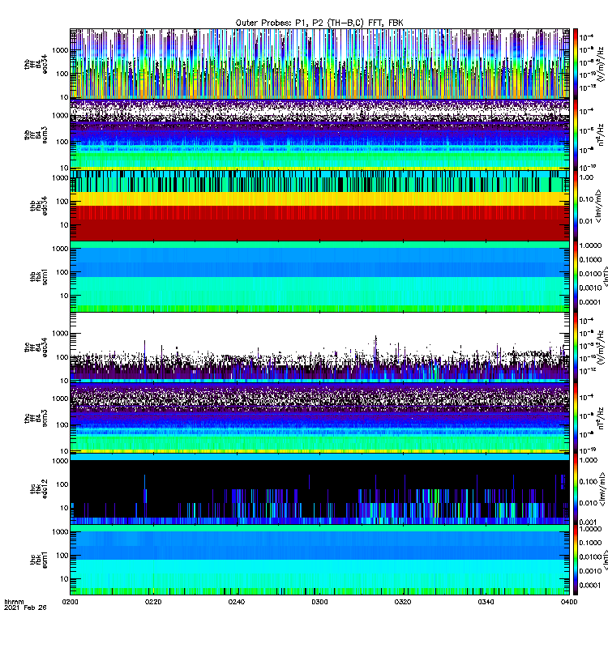Image resolution: width=608 pixels, height=648 pixels.
Task: Click the thb fff 64 scm3 panel label
Action: [36, 135]
